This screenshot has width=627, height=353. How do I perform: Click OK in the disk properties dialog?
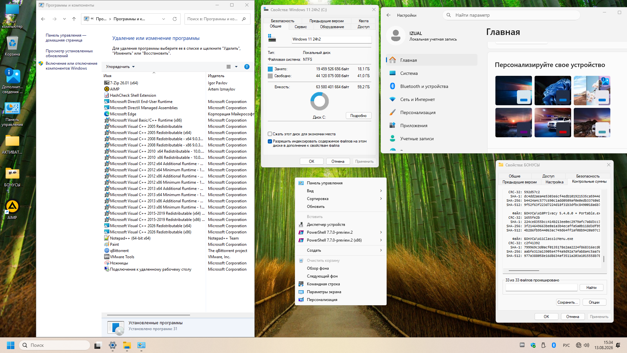(312, 161)
